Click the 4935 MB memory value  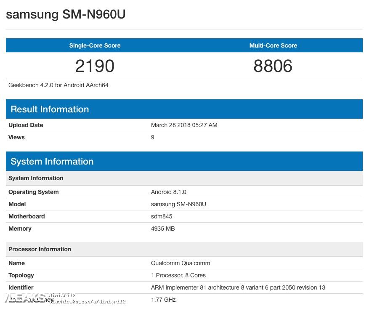point(163,229)
